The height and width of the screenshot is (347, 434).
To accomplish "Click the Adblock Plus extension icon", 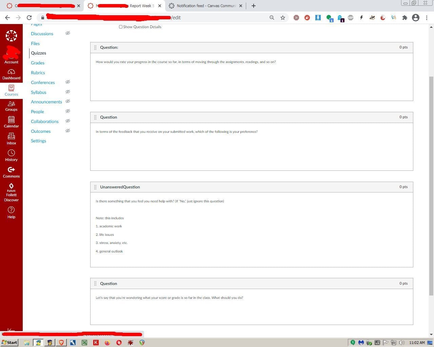I will [x=351, y=17].
